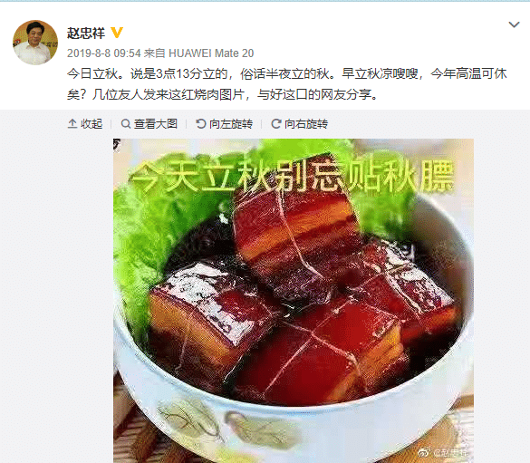Expand the post options chevron menu
530x463 pixels.
click(x=514, y=24)
